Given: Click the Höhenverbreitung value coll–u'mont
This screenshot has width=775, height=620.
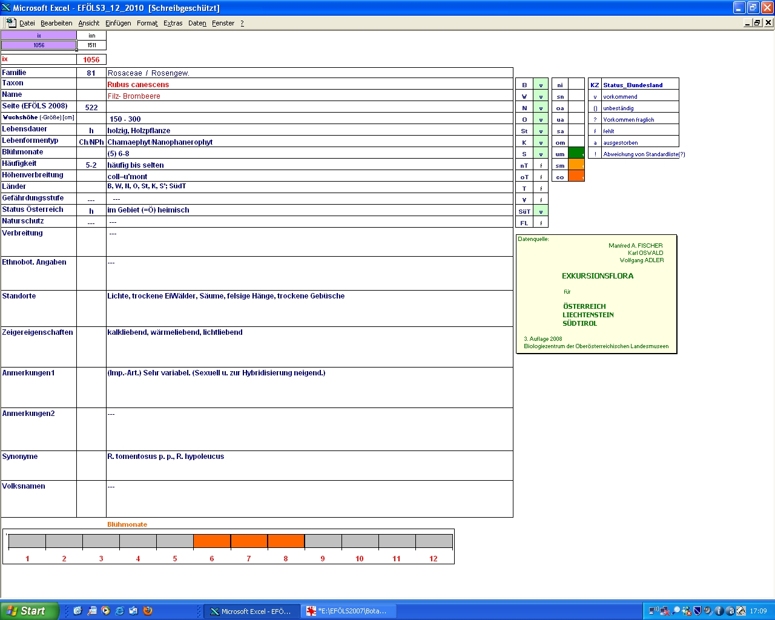Looking at the screenshot, I should click(x=127, y=176).
